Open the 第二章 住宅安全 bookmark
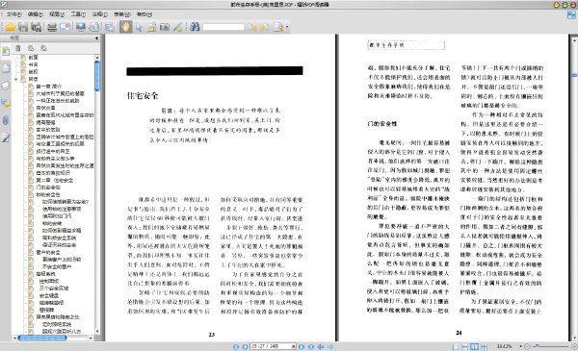The height and width of the screenshot is (351, 578). point(54,180)
